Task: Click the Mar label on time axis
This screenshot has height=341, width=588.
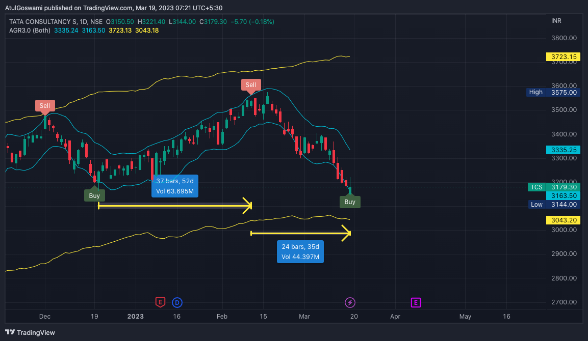Action: (304, 316)
